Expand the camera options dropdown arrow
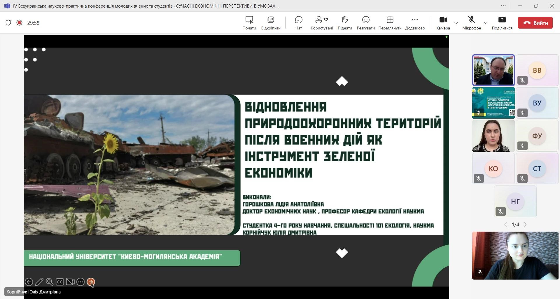Screen dimensions: 560x299 456,23
